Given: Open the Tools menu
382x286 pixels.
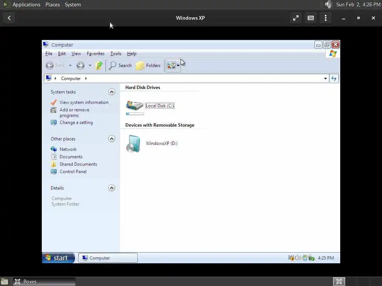Looking at the screenshot, I should (x=116, y=54).
